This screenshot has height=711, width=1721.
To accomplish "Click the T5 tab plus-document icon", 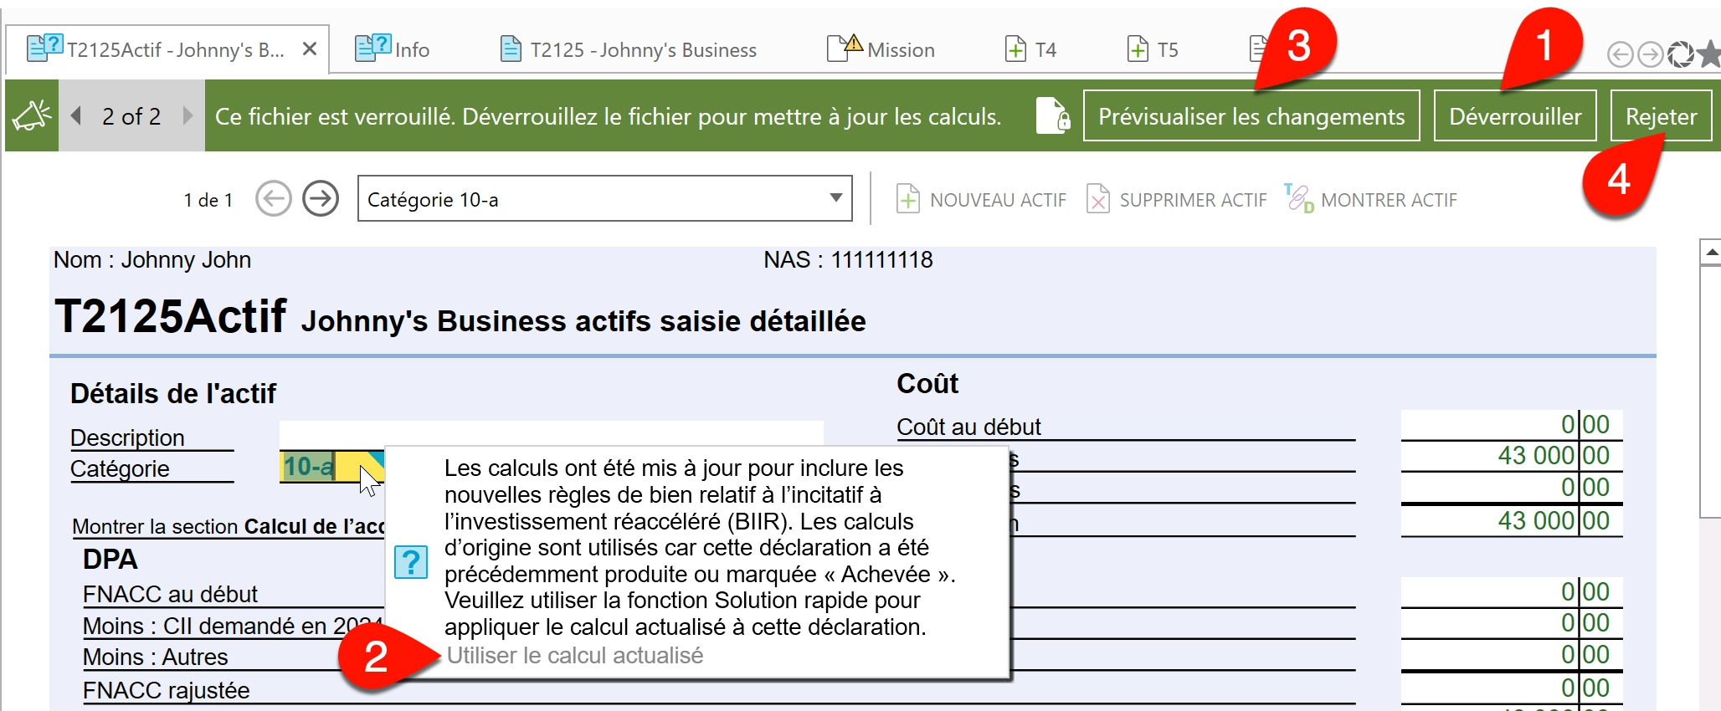I will (x=1138, y=49).
